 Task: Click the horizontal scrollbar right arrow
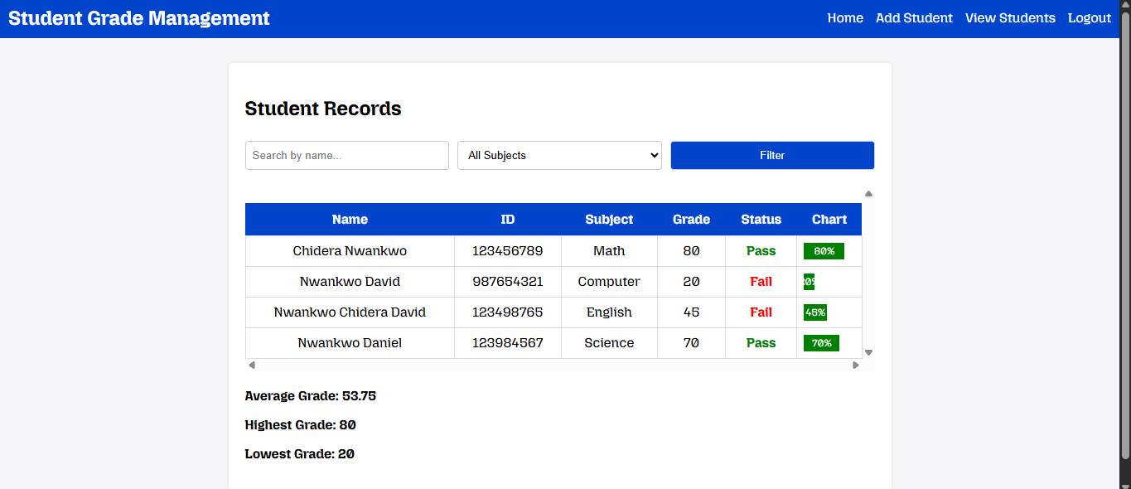coord(856,365)
